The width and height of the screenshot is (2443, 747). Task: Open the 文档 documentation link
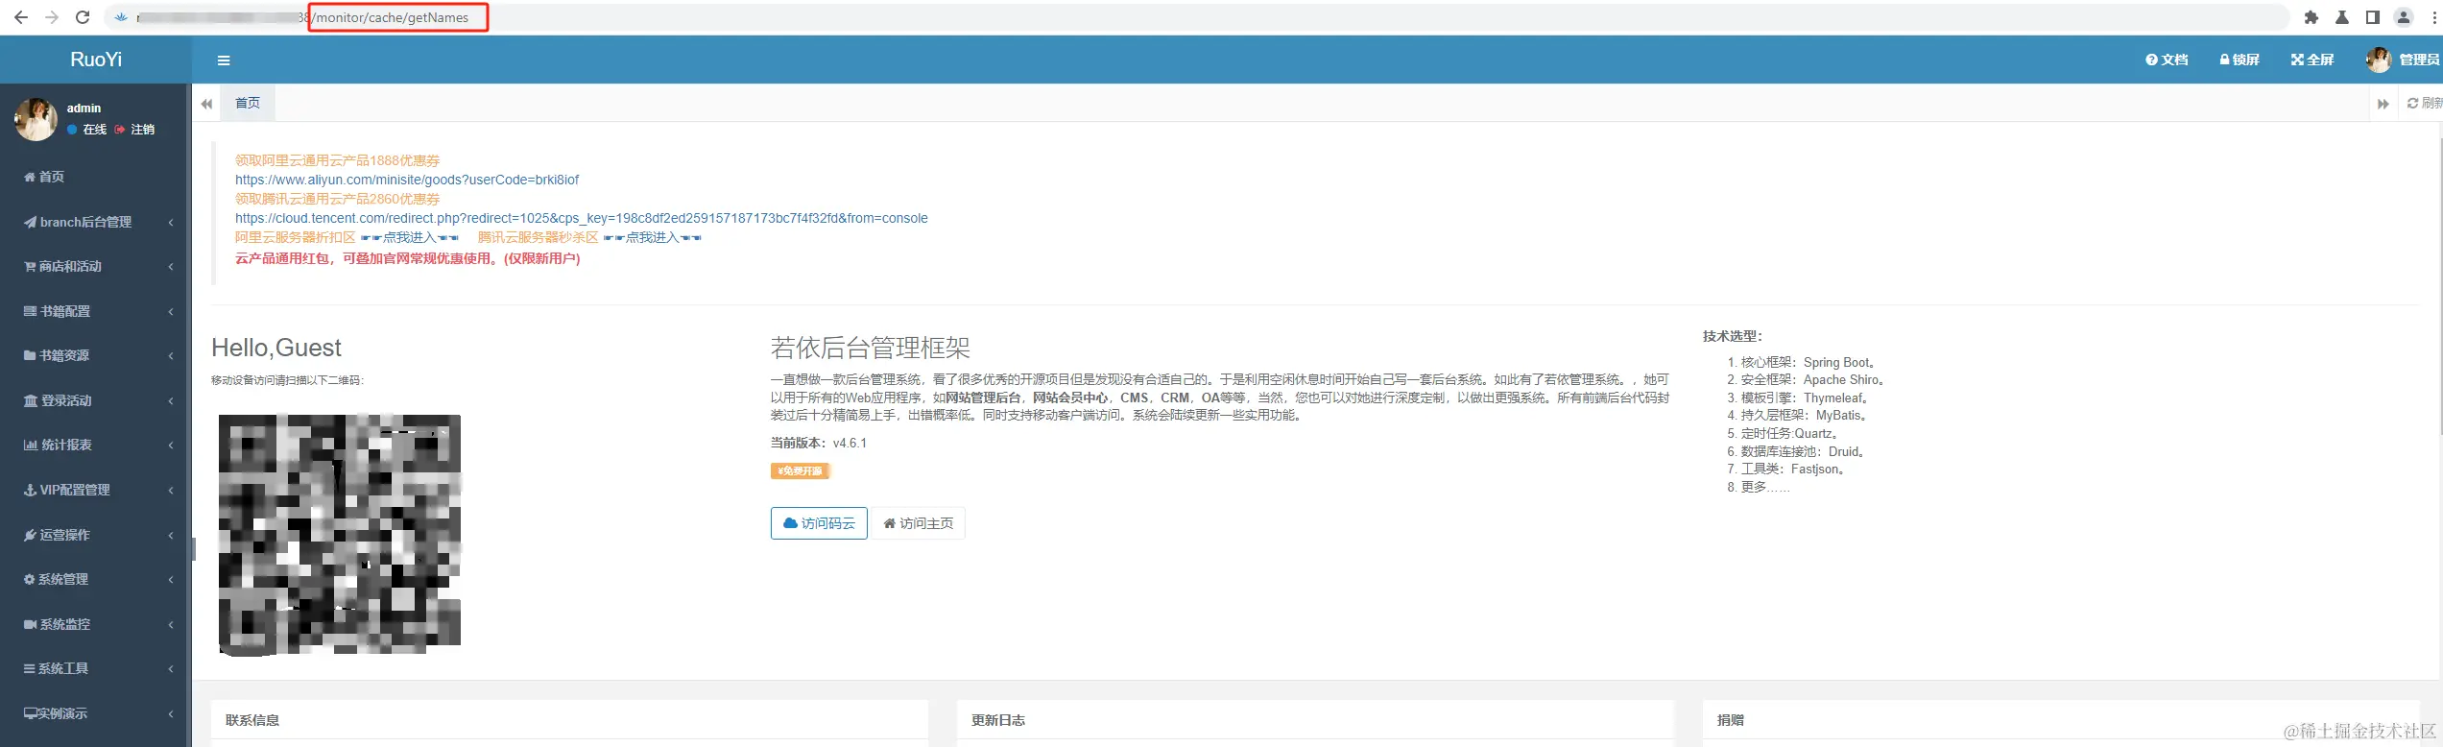(2167, 60)
